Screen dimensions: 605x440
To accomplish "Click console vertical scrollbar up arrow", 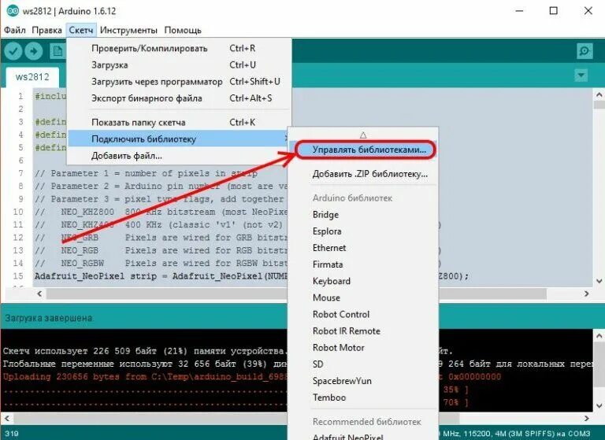I will click(599, 335).
